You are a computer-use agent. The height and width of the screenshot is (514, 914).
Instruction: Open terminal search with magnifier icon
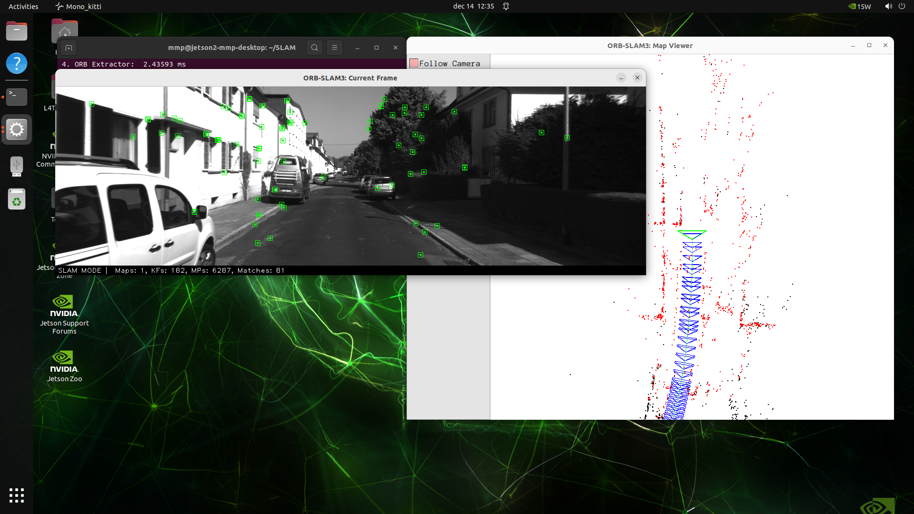click(314, 48)
